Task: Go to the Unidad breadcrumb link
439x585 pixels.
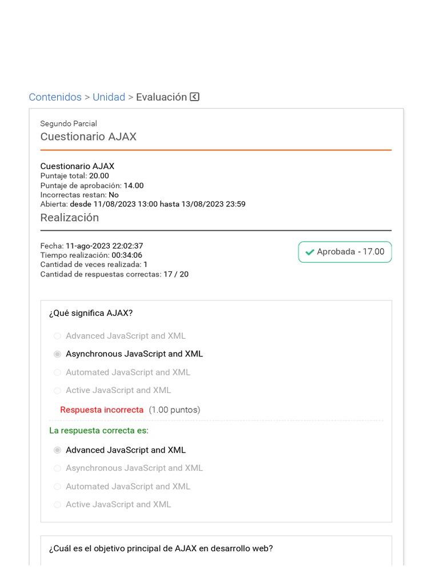Action: (x=109, y=97)
